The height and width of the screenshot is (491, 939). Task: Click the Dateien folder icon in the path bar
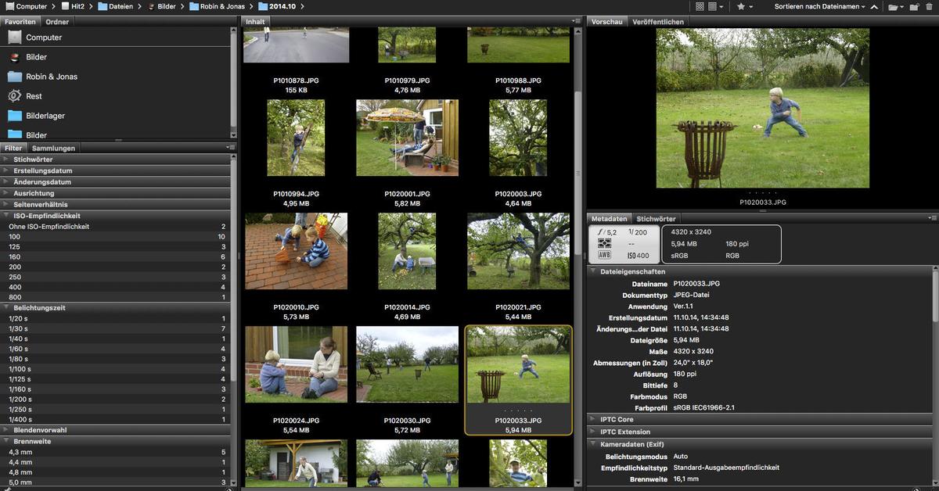(x=103, y=6)
